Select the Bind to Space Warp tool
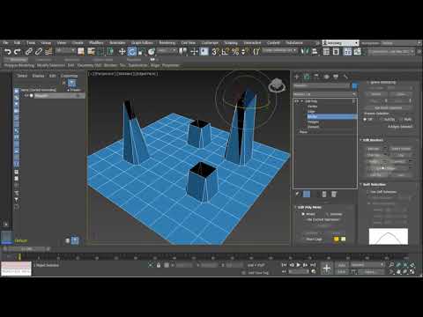 (48, 52)
